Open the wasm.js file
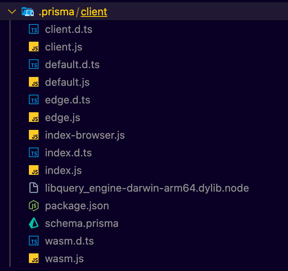This screenshot has width=288, height=271. (64, 259)
